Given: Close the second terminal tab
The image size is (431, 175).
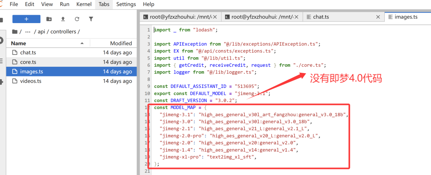Looking at the screenshot, I should [297, 17].
